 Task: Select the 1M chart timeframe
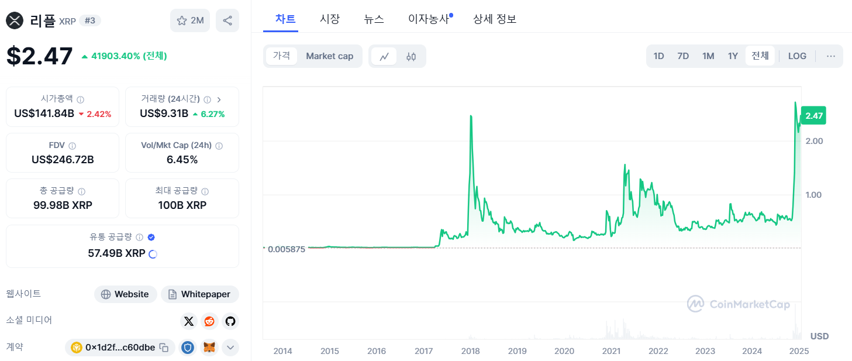pyautogui.click(x=708, y=56)
